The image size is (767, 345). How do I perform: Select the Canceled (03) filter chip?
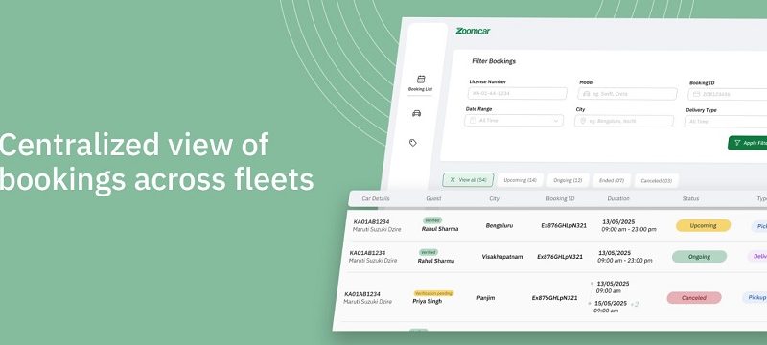657,181
